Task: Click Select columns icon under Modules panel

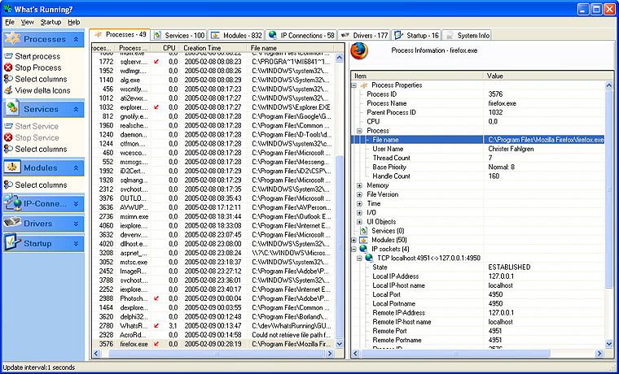Action: 8,185
